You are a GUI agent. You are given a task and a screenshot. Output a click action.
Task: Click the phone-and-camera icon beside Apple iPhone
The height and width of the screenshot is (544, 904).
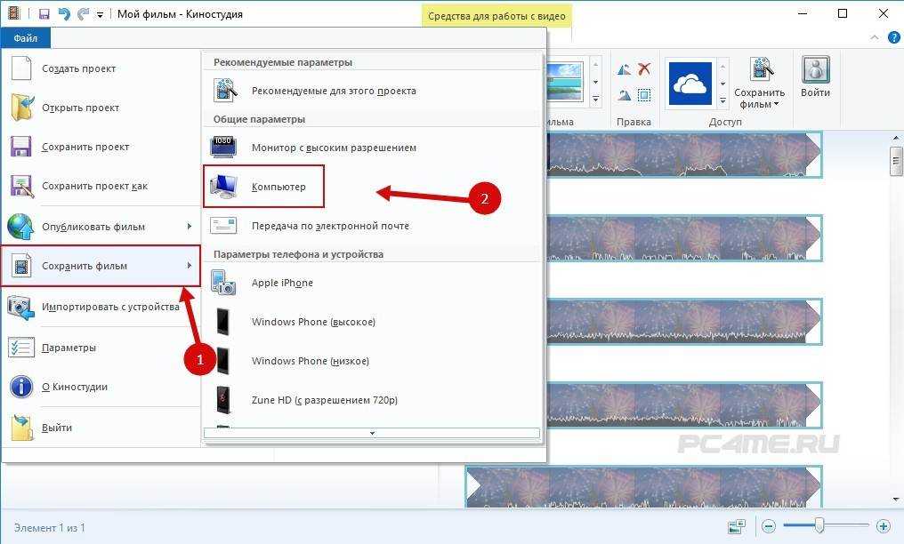coord(223,283)
